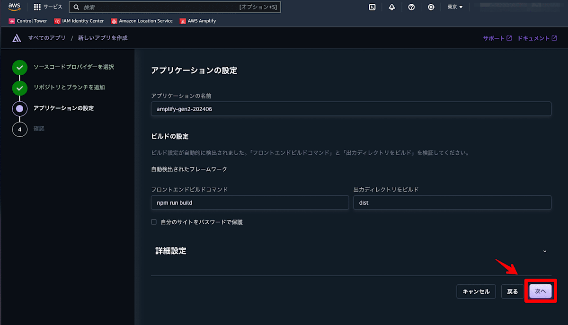Click the アプリケーションの設定 page heading

tap(194, 71)
